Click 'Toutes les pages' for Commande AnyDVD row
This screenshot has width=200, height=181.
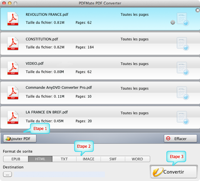[134, 89]
